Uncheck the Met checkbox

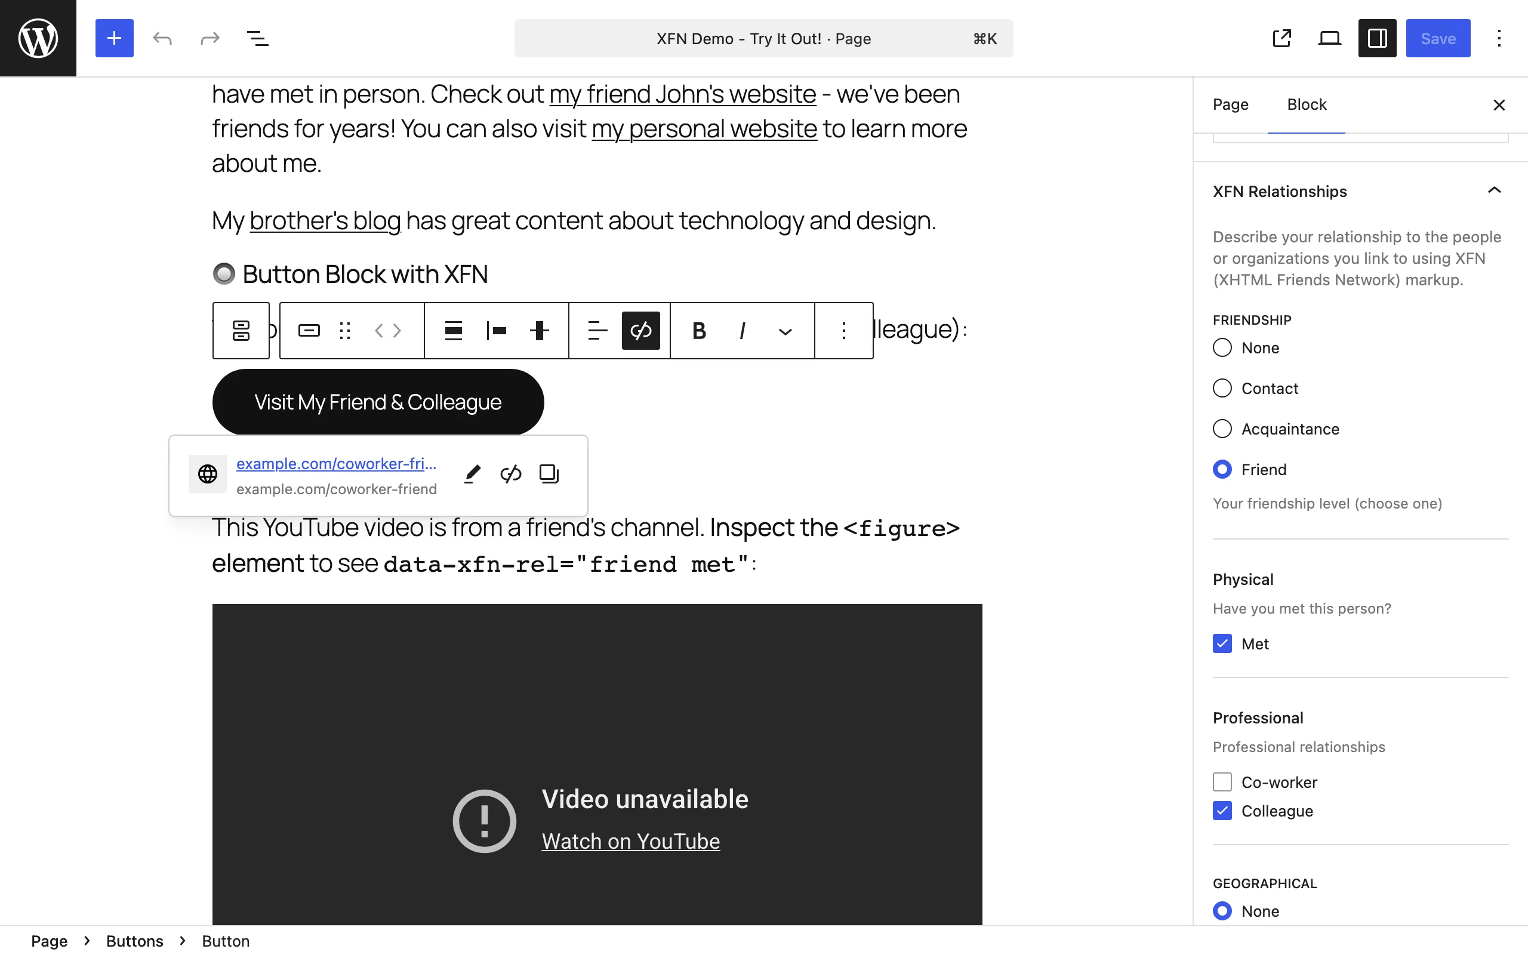click(x=1222, y=643)
